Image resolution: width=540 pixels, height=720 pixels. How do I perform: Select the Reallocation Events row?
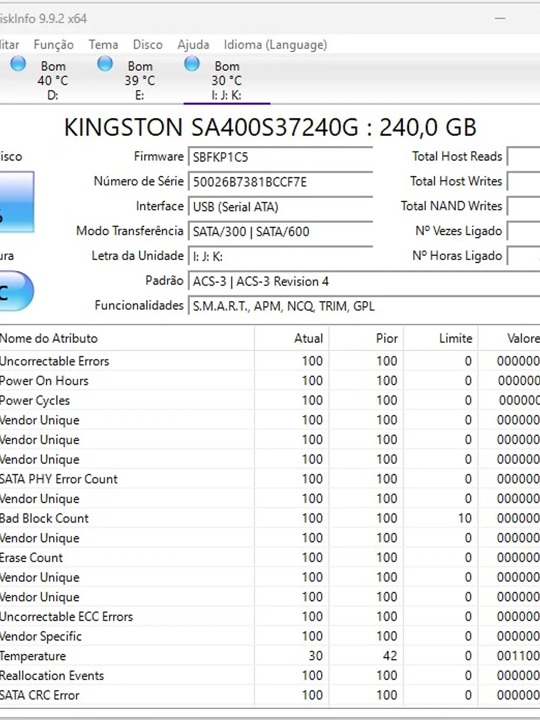(x=270, y=675)
